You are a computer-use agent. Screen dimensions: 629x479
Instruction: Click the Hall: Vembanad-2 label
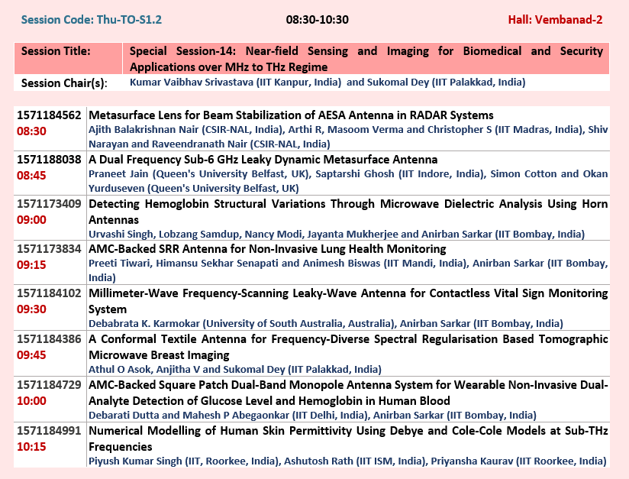pos(555,19)
